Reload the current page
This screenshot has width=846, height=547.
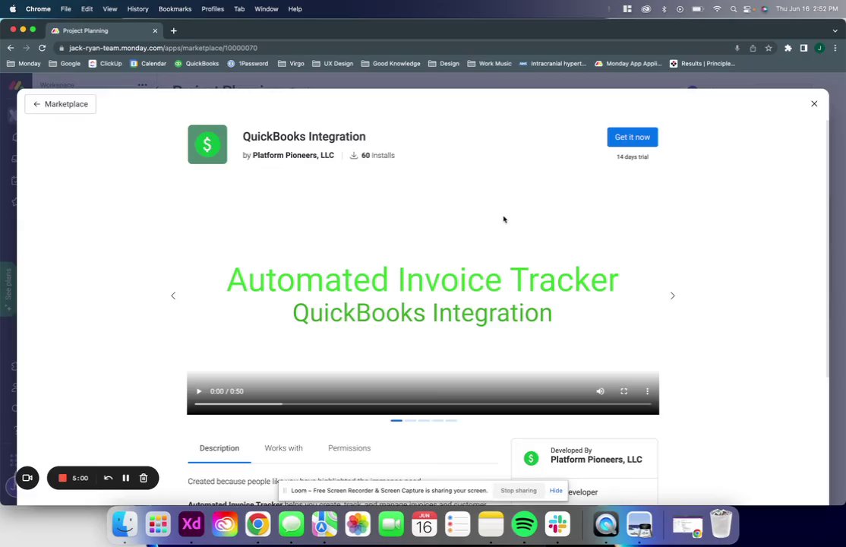pyautogui.click(x=42, y=48)
